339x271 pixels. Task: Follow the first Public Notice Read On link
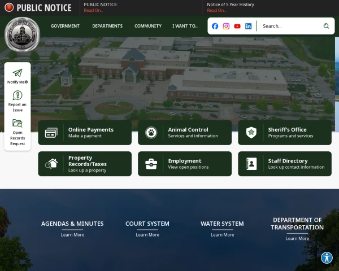[93, 10]
